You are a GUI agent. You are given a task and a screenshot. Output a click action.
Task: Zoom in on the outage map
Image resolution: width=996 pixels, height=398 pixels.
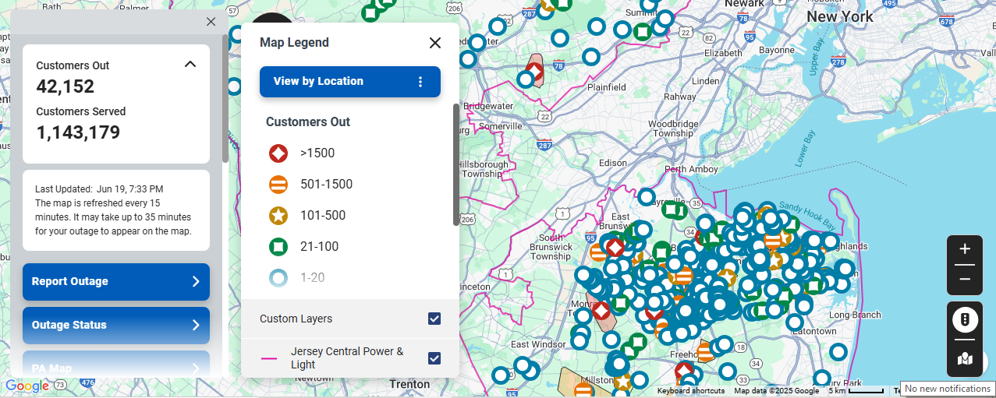(x=965, y=249)
